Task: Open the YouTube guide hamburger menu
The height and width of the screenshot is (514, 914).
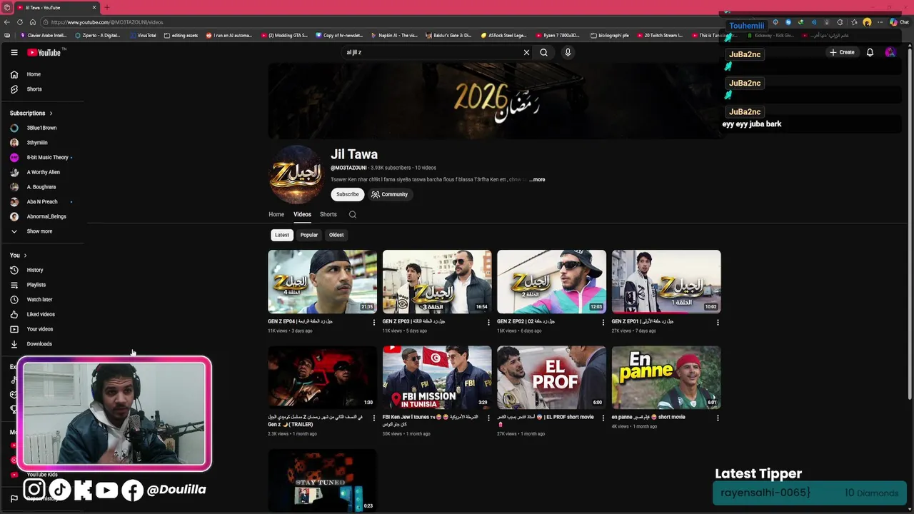Action: [x=14, y=52]
